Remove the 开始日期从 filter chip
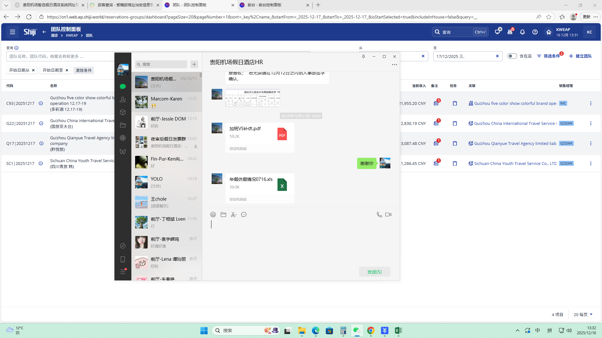Image resolution: width=602 pixels, height=338 pixels. [x=33, y=70]
